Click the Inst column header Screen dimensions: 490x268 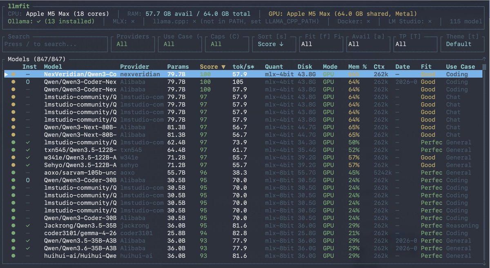(x=29, y=67)
